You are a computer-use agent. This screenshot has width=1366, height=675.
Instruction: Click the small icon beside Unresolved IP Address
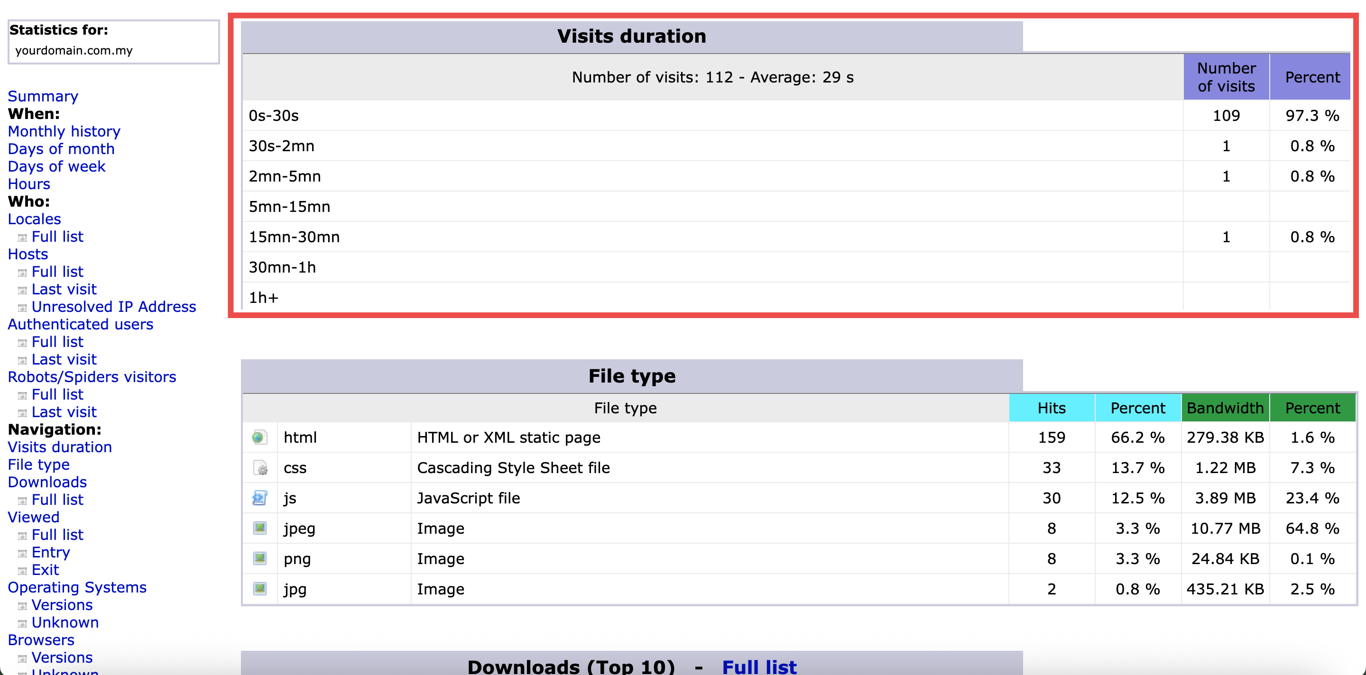point(22,308)
